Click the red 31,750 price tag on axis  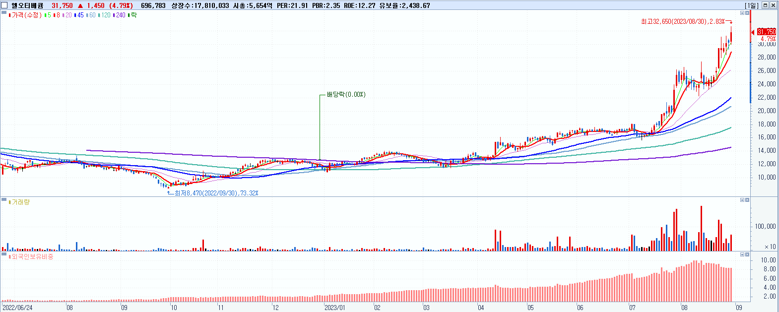767,32
